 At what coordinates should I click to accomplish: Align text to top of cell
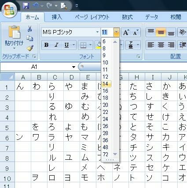point(151,32)
